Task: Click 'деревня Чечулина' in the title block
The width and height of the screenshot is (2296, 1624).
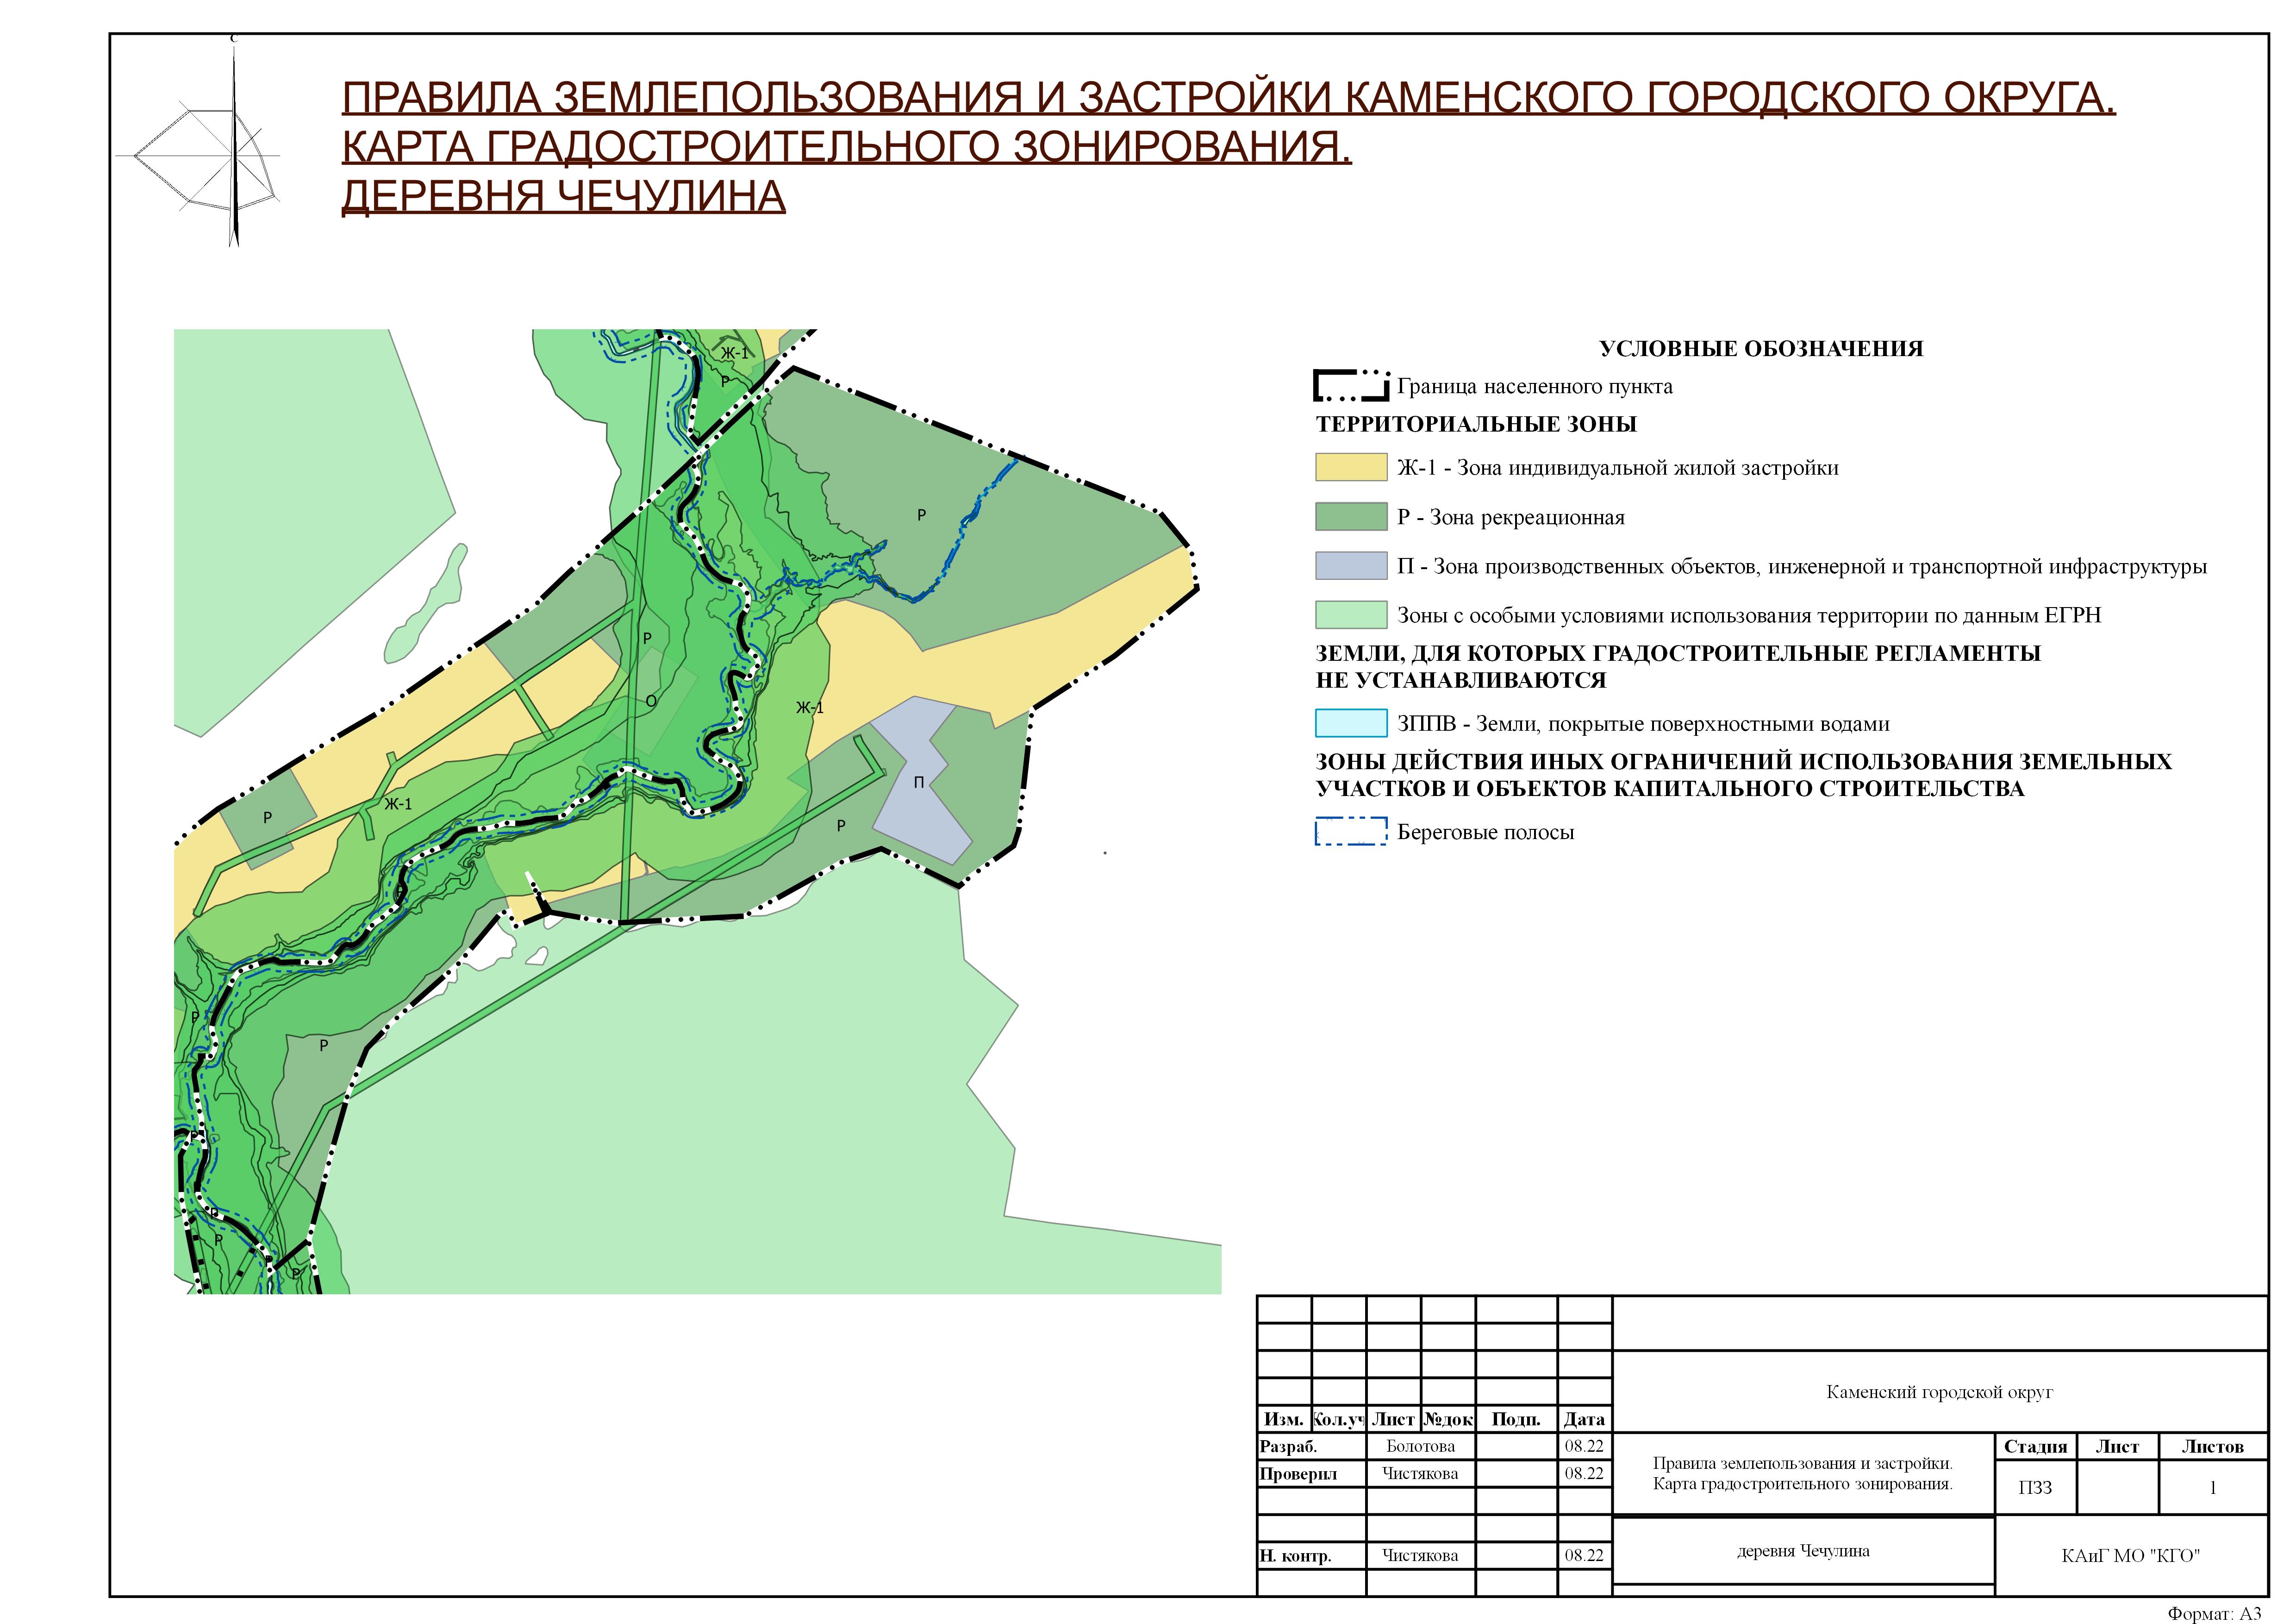Action: (x=1803, y=1550)
